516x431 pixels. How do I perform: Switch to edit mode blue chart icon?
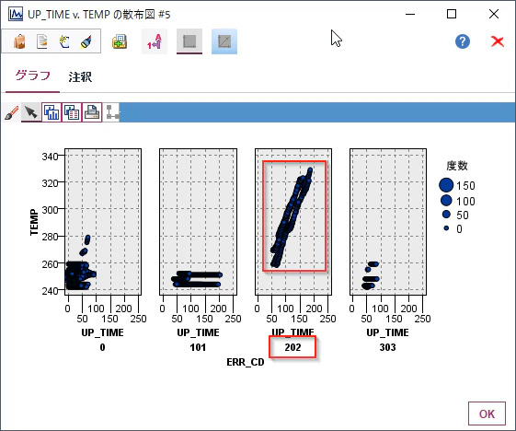click(224, 41)
